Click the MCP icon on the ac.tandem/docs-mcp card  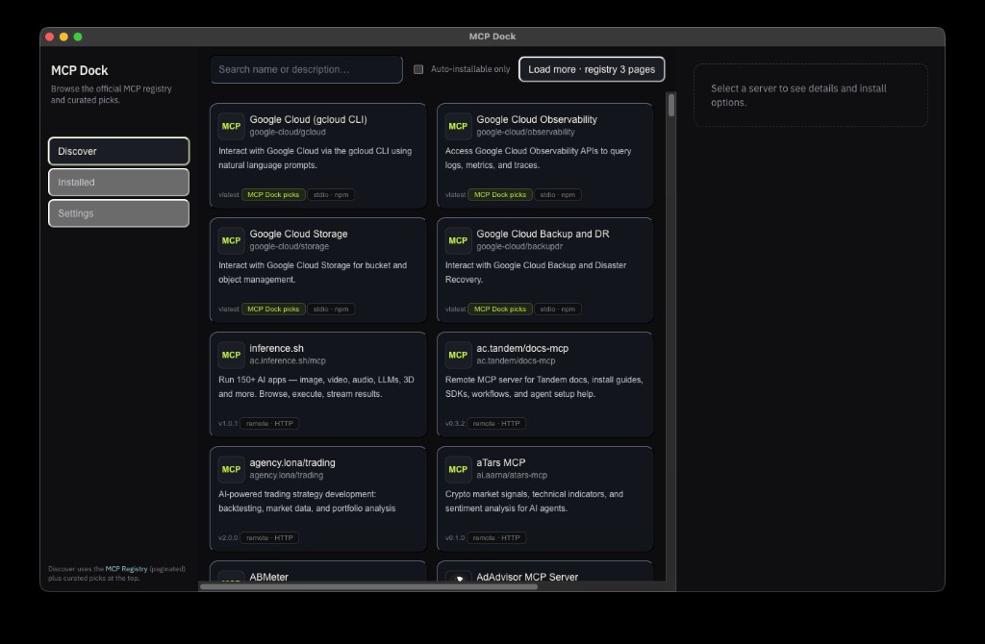coord(457,355)
